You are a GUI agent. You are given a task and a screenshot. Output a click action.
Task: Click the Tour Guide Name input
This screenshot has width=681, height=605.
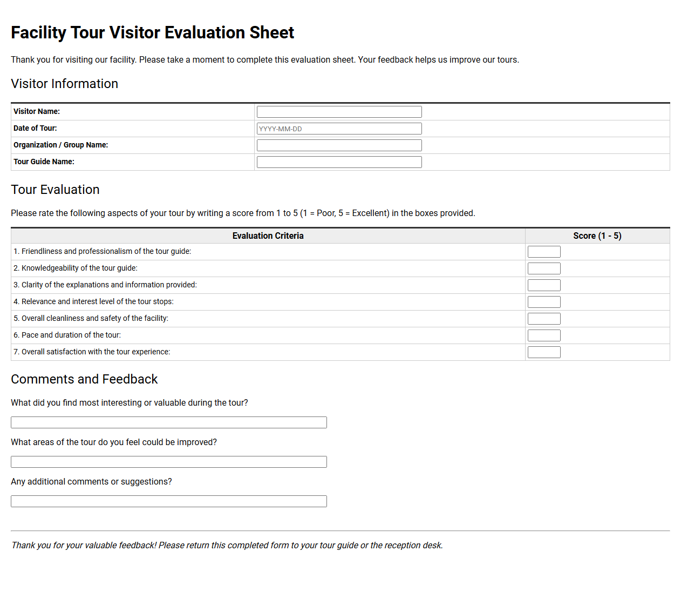(x=339, y=162)
